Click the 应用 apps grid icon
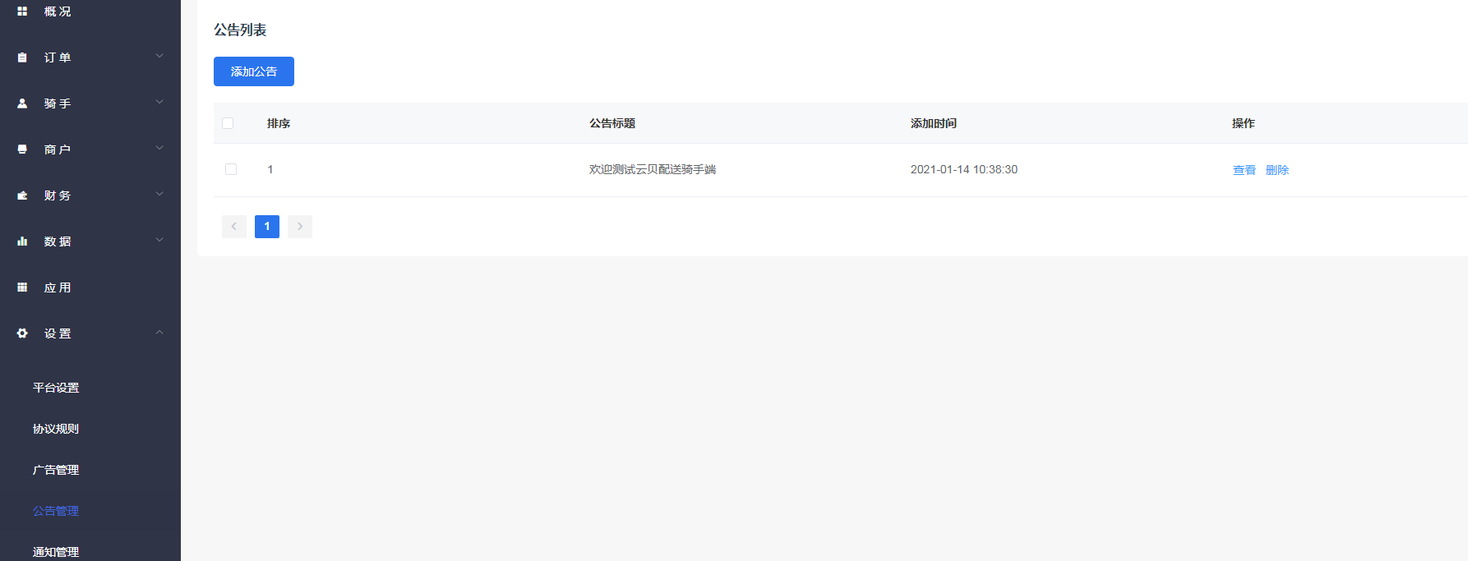1468x561 pixels. (x=22, y=287)
